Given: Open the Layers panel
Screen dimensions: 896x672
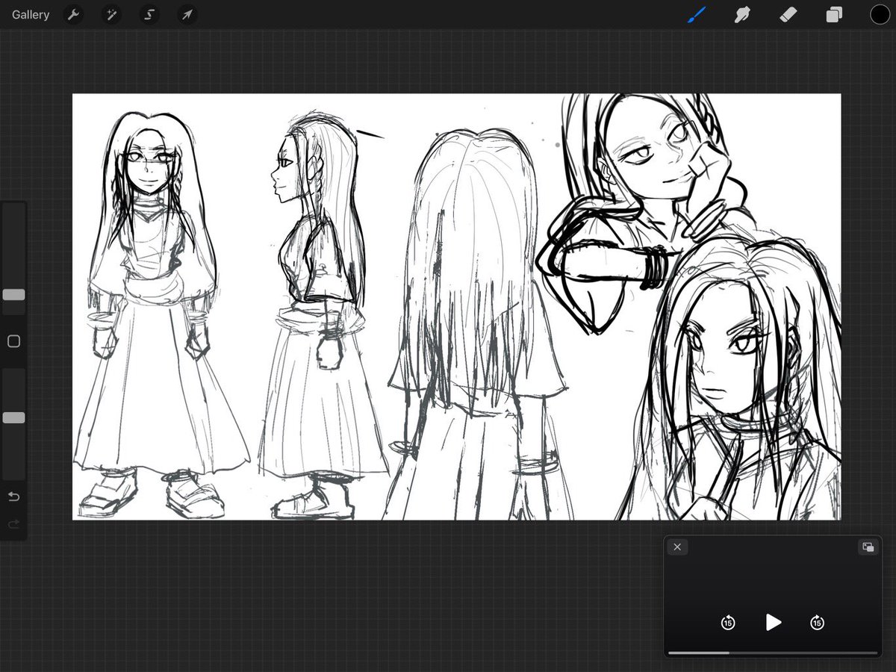Looking at the screenshot, I should [x=834, y=15].
